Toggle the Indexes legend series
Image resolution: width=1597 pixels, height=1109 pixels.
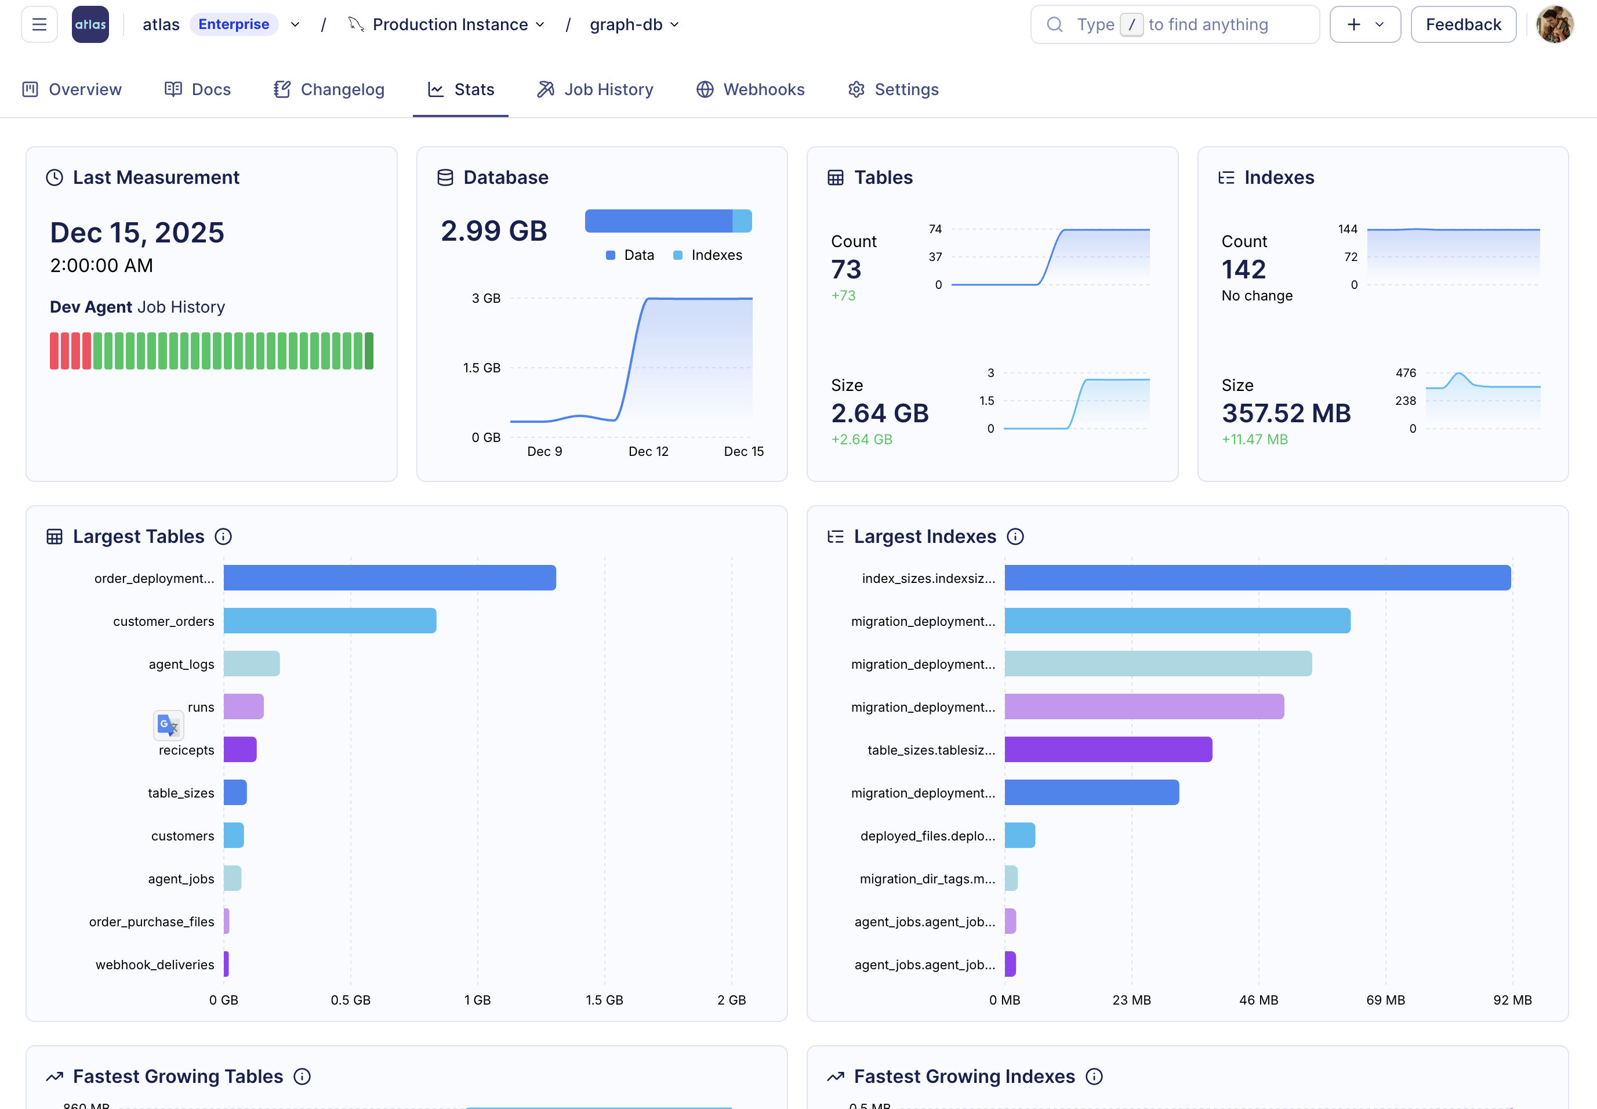(707, 255)
